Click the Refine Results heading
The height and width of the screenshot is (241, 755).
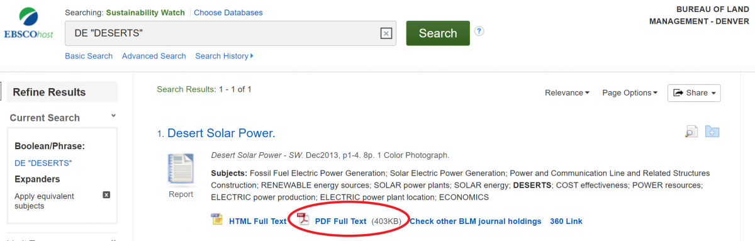[x=49, y=92]
